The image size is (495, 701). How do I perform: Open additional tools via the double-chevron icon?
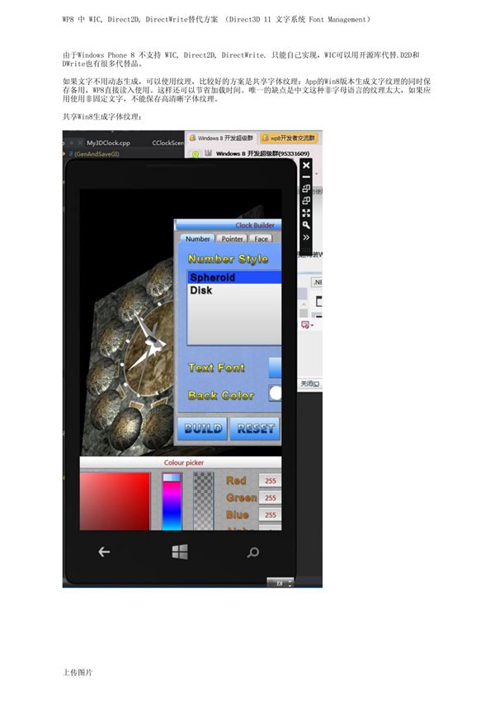[306, 238]
